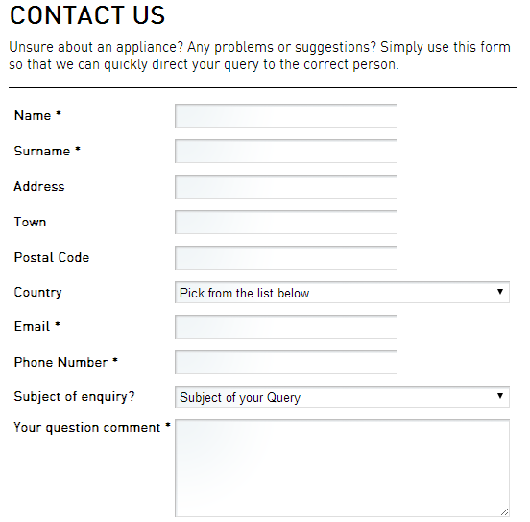
Task: Click the Subject of enquiry label
Action: [74, 397]
